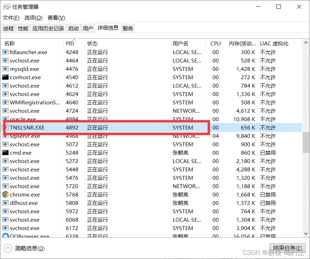Collapse view with 简略信息 arrow icon
310x259 pixels.
[8, 248]
